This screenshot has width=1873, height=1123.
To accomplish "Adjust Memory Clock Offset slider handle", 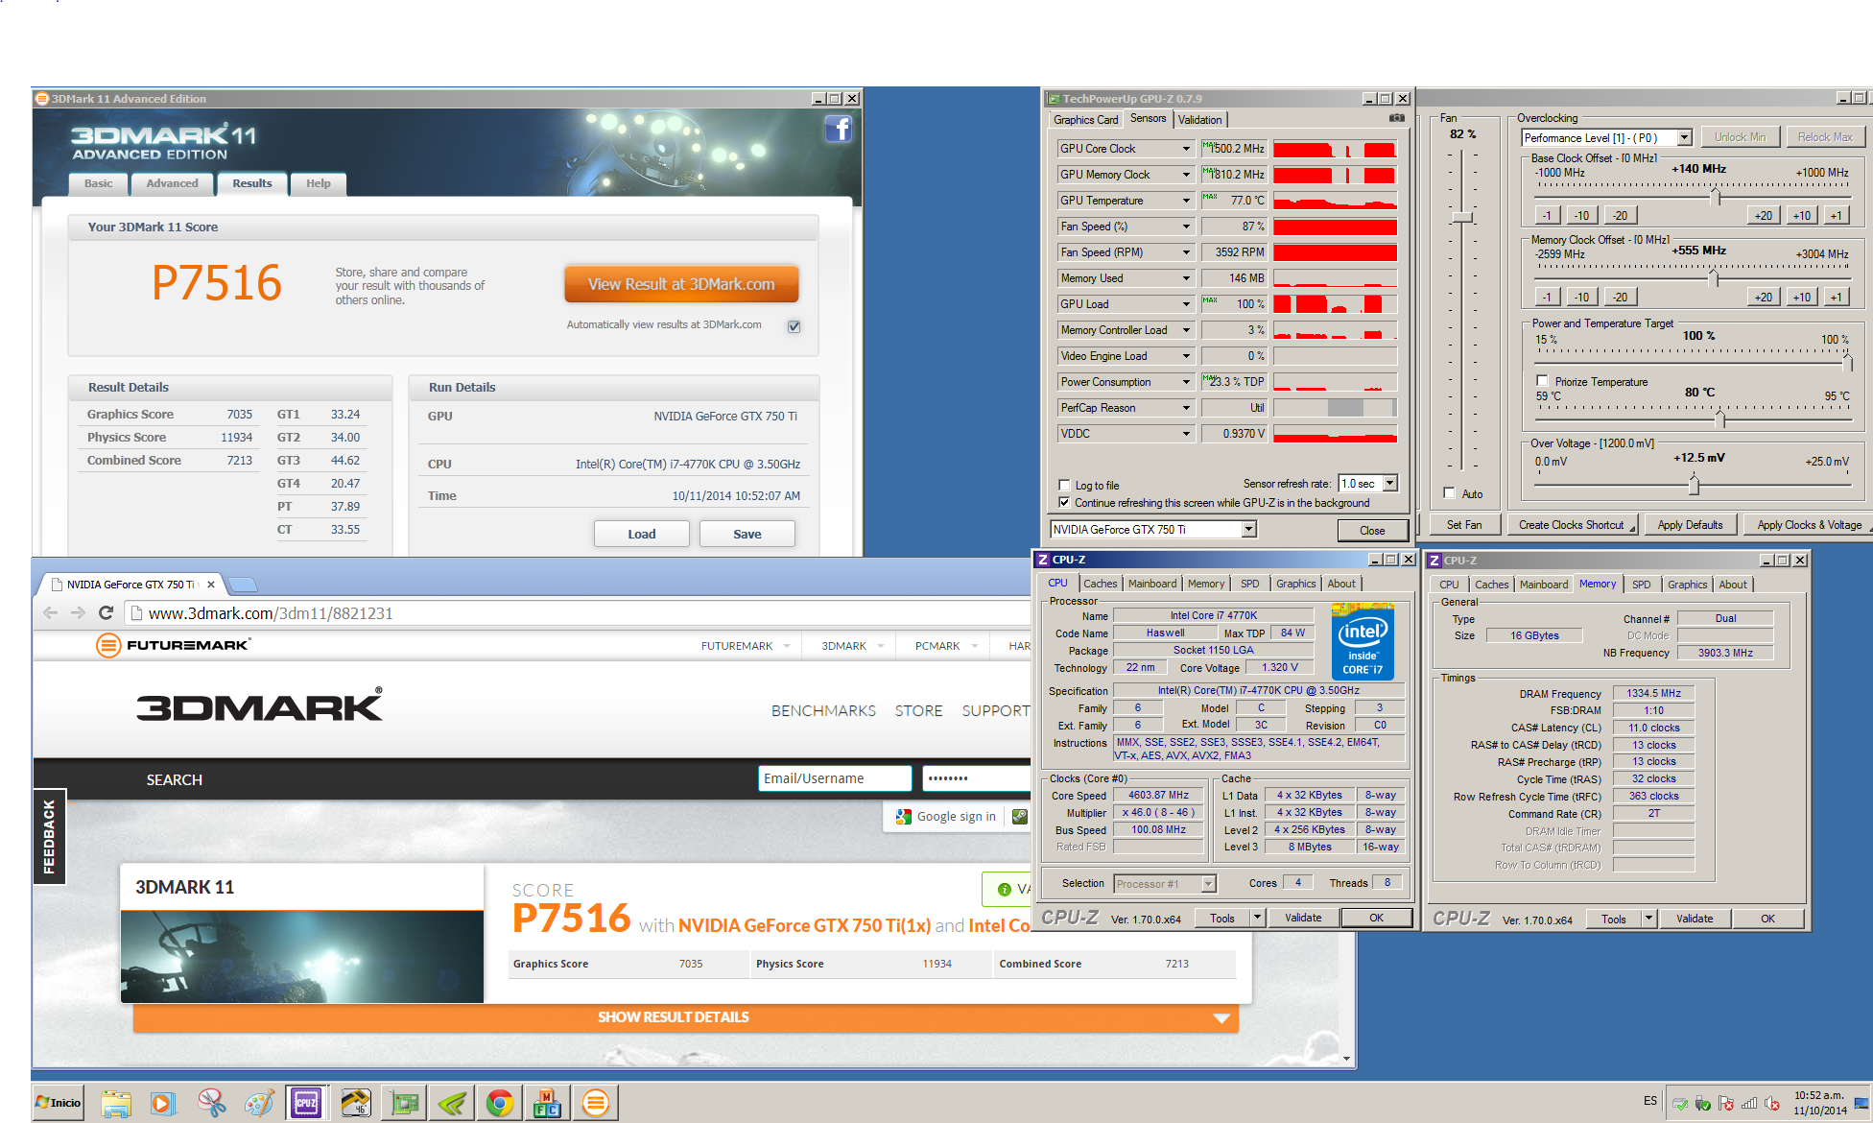I will click(x=1714, y=278).
